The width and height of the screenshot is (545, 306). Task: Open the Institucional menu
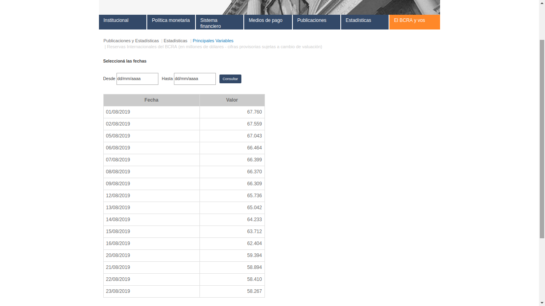coord(122,22)
